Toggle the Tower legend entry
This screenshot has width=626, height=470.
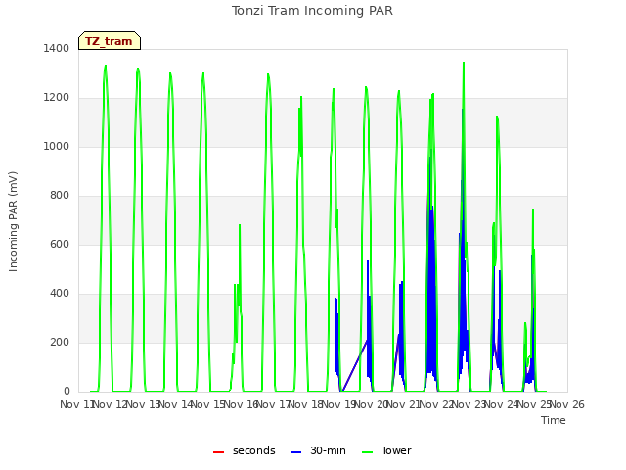pos(386,450)
